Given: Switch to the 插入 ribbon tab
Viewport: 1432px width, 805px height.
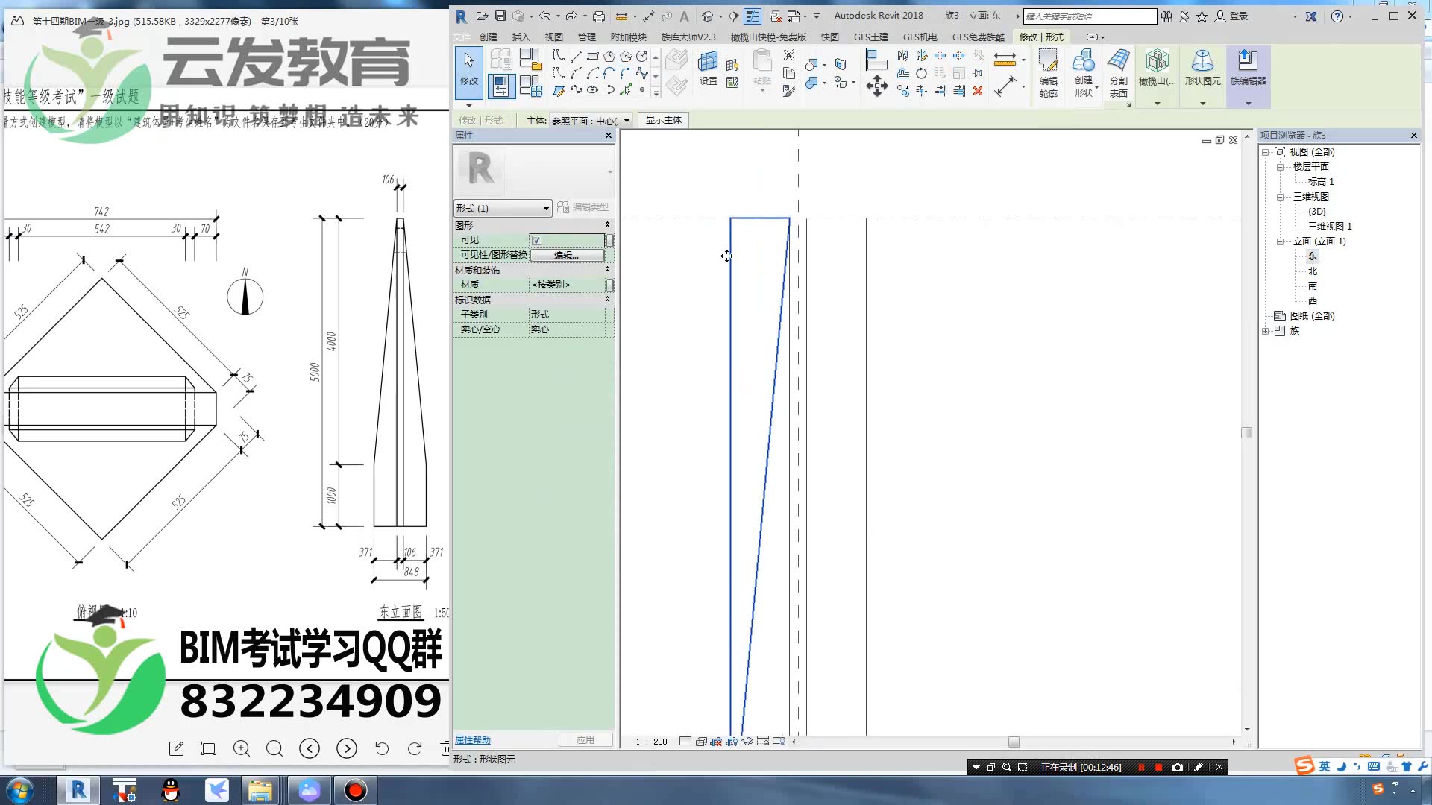Looking at the screenshot, I should click(x=520, y=36).
